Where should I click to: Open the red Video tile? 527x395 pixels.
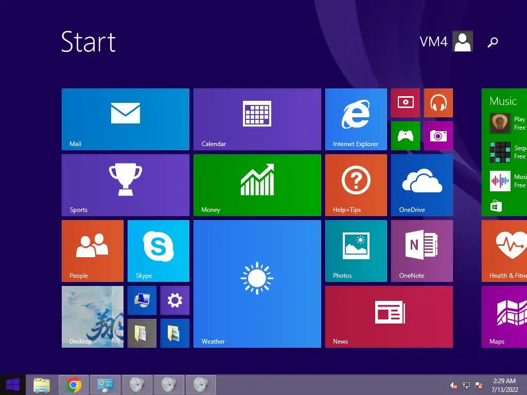(406, 103)
